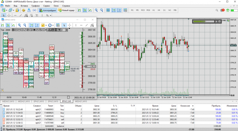
Task: Tile chart windows using the grid icon
Action: pyautogui.click(x=108, y=10)
